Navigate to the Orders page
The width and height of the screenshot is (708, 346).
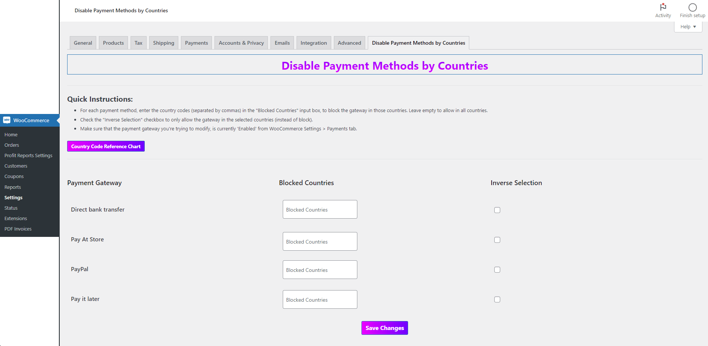pos(12,145)
